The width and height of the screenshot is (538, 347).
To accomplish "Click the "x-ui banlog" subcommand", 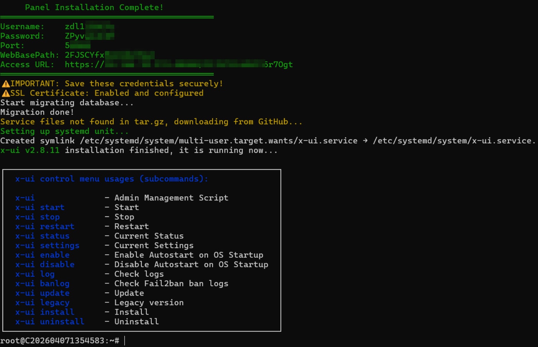I will coord(42,284).
